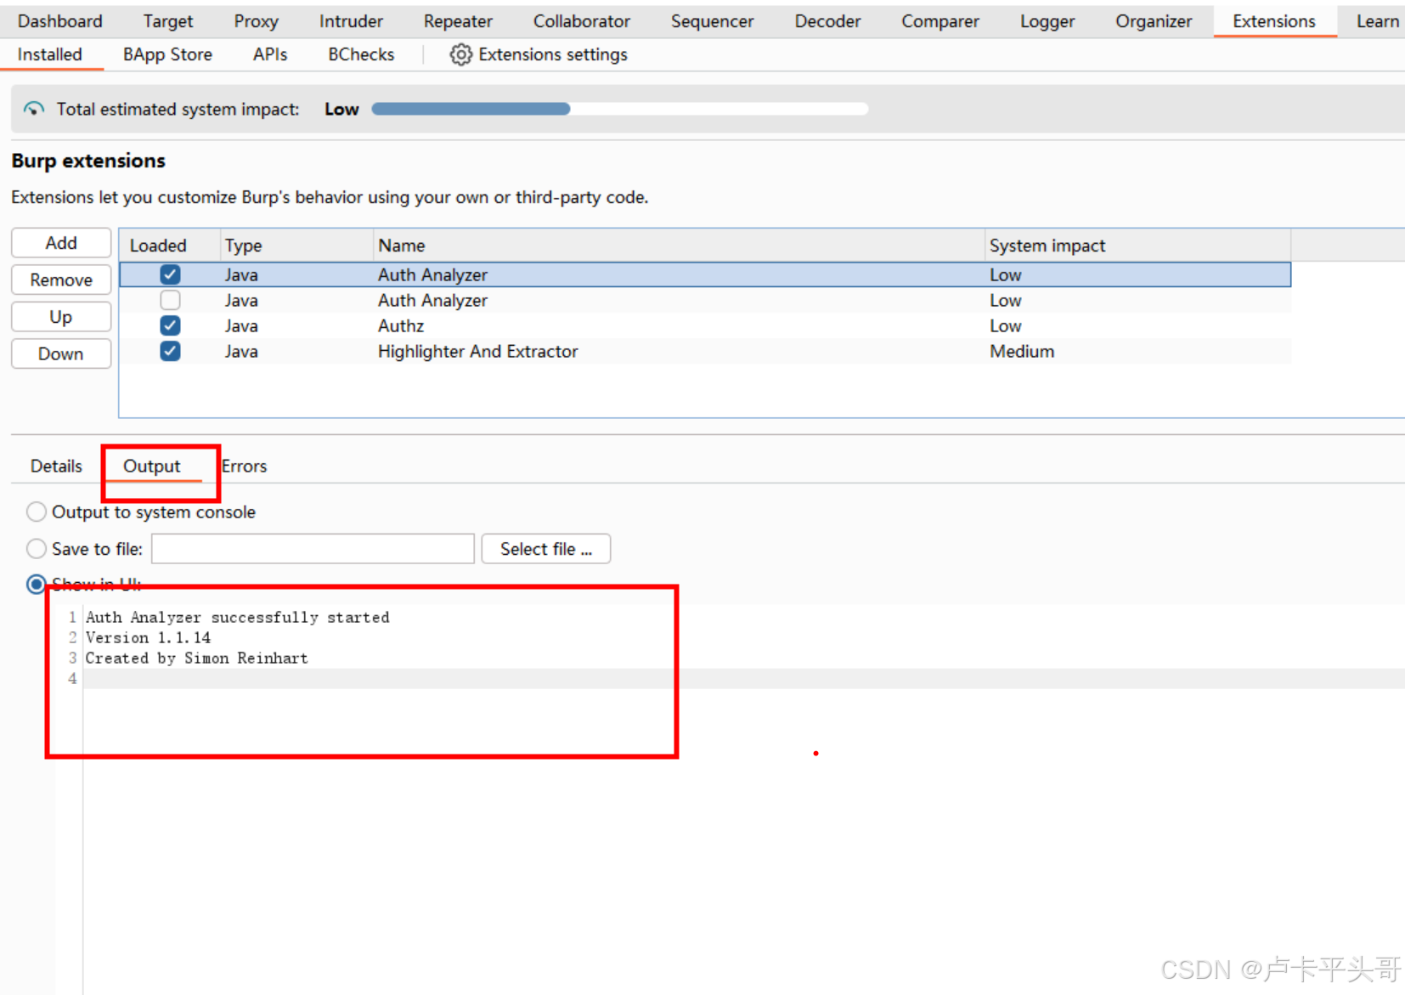The width and height of the screenshot is (1405, 995).
Task: Open the Repeater tool
Action: [457, 20]
